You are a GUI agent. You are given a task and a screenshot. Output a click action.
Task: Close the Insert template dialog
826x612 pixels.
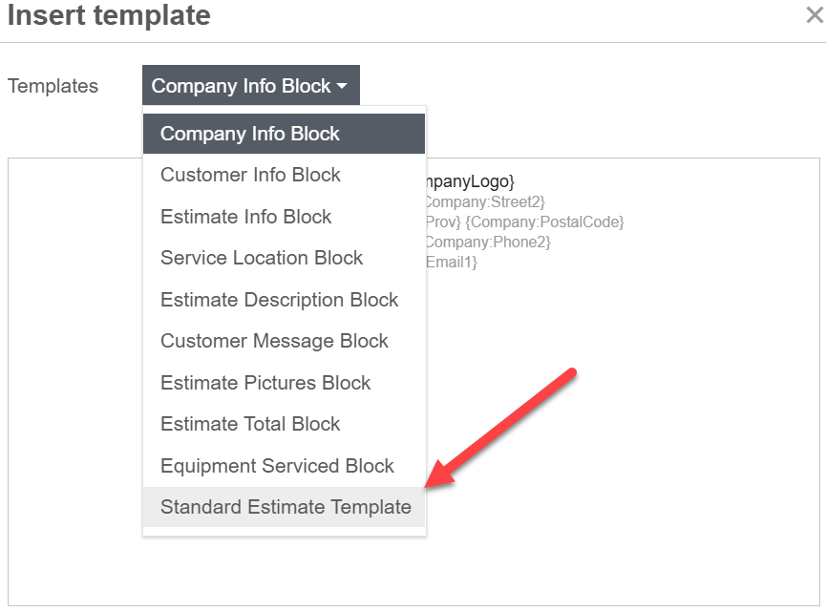(x=815, y=15)
